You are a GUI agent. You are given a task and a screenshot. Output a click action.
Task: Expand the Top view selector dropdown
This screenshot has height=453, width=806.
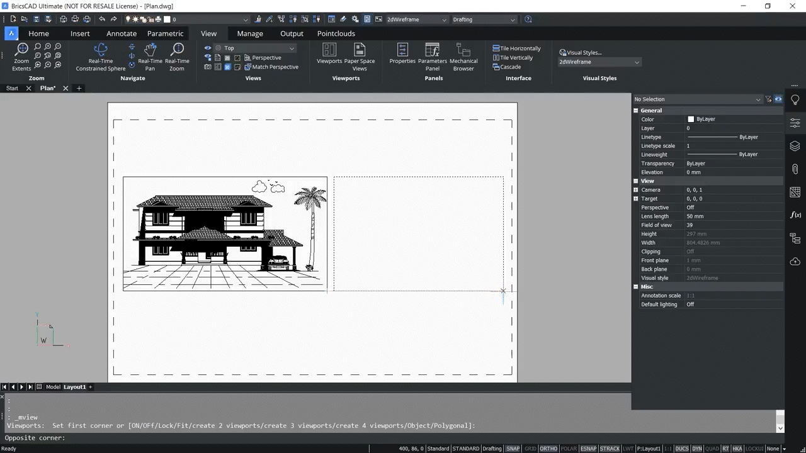tap(291, 48)
